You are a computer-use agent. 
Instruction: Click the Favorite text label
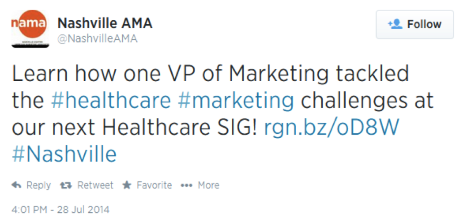[x=154, y=185]
